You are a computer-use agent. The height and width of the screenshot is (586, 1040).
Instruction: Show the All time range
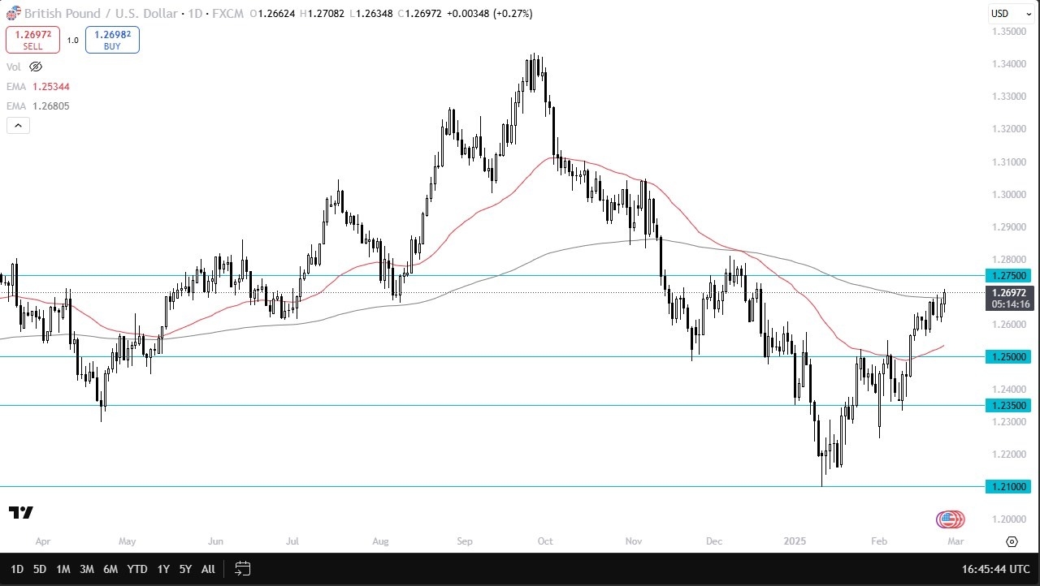click(208, 569)
